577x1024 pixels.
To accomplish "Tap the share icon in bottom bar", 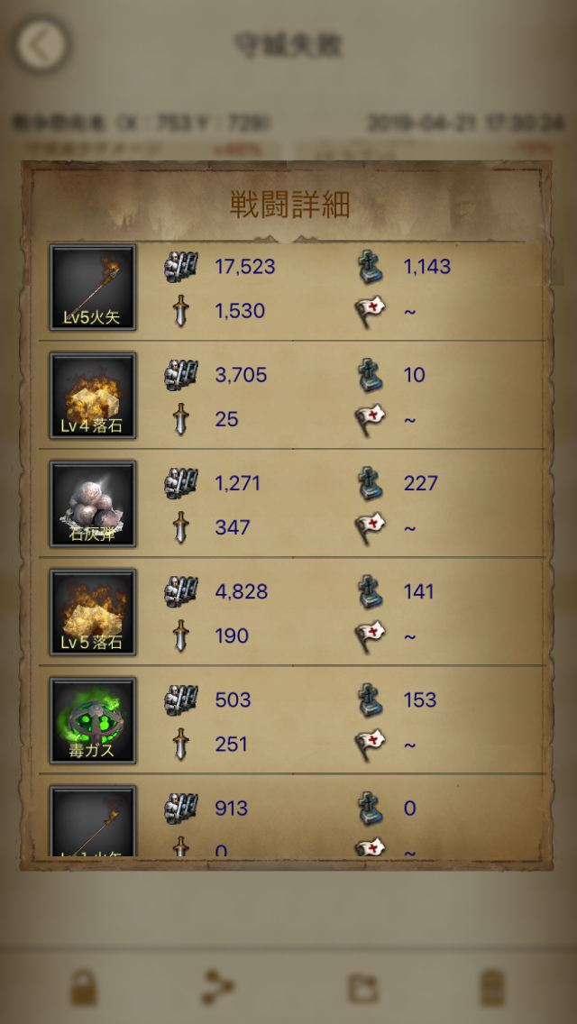I will pyautogui.click(x=220, y=987).
